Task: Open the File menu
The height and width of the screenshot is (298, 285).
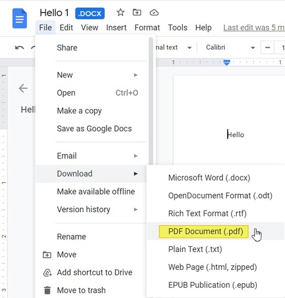Action: (45, 27)
